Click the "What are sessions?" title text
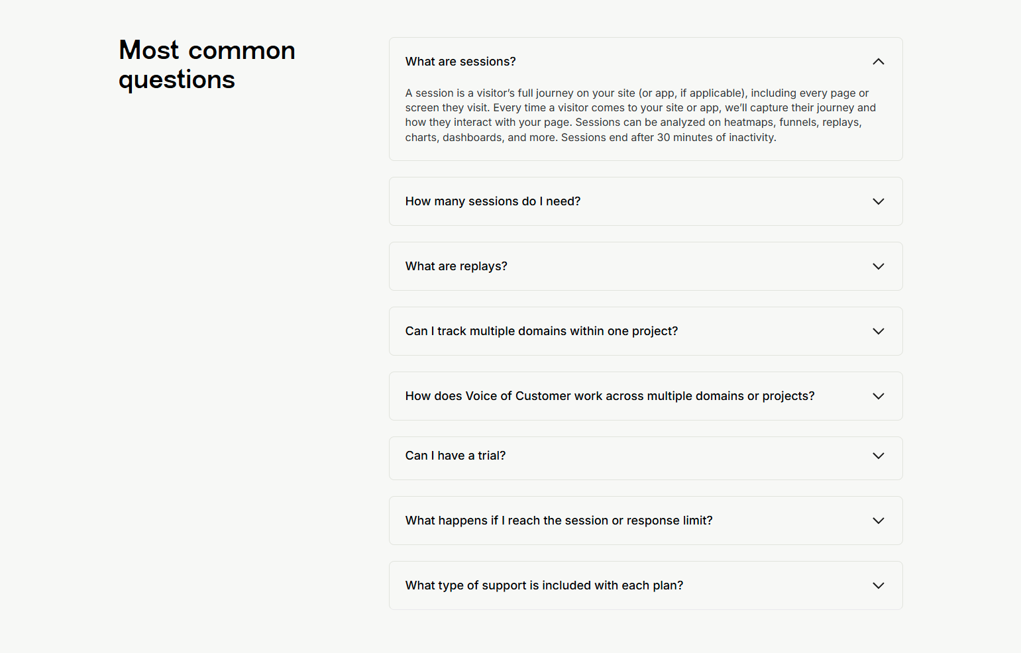Viewport: 1021px width, 653px height. pos(460,61)
